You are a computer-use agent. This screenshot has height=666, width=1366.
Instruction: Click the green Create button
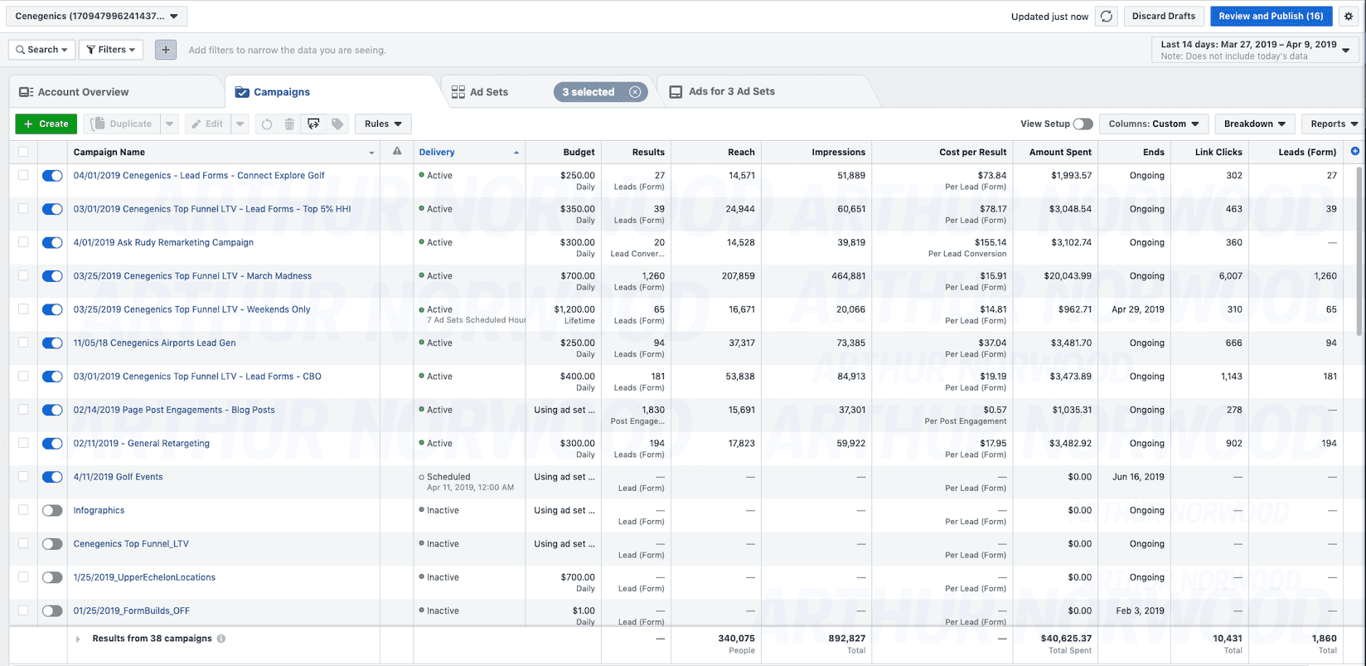tap(46, 124)
